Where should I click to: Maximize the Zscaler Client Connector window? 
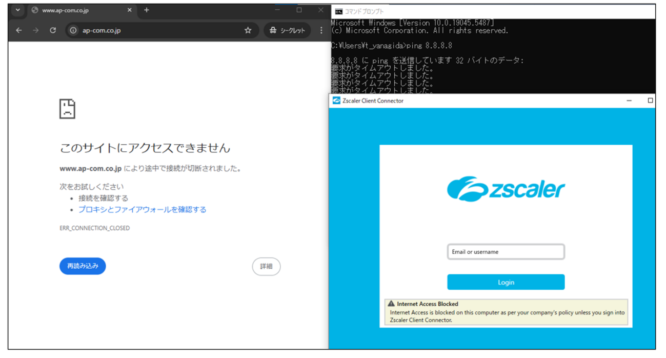(x=650, y=101)
